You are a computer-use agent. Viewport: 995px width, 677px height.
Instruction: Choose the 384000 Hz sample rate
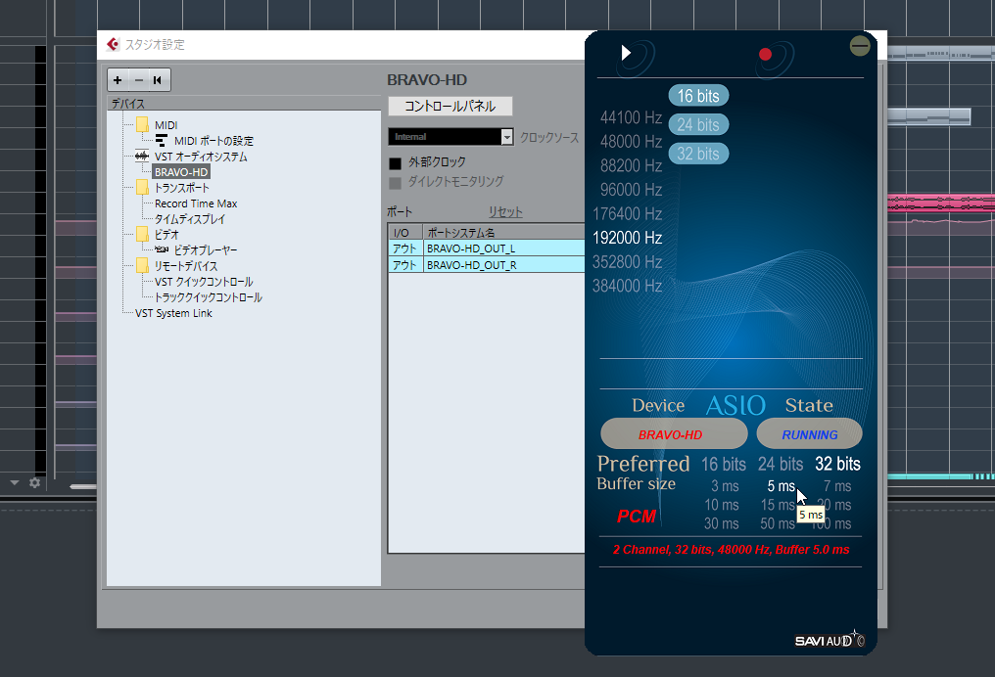627,286
